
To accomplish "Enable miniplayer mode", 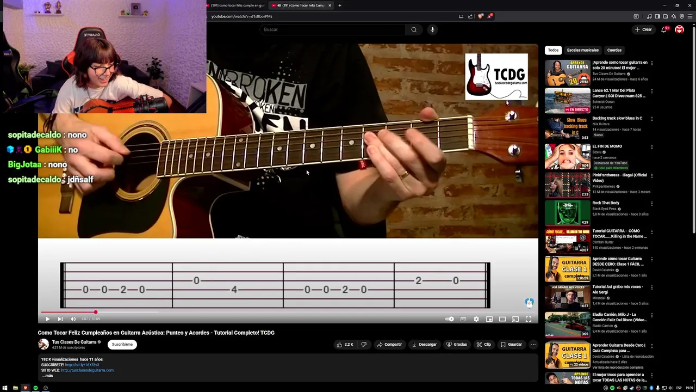I will click(489, 319).
